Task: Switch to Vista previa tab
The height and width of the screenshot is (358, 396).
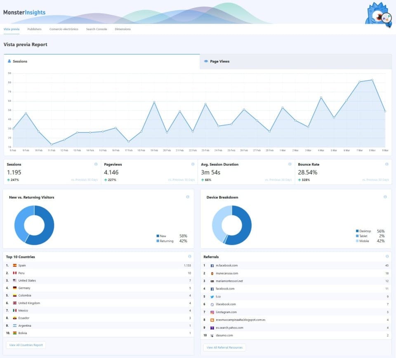Action: tap(12, 29)
